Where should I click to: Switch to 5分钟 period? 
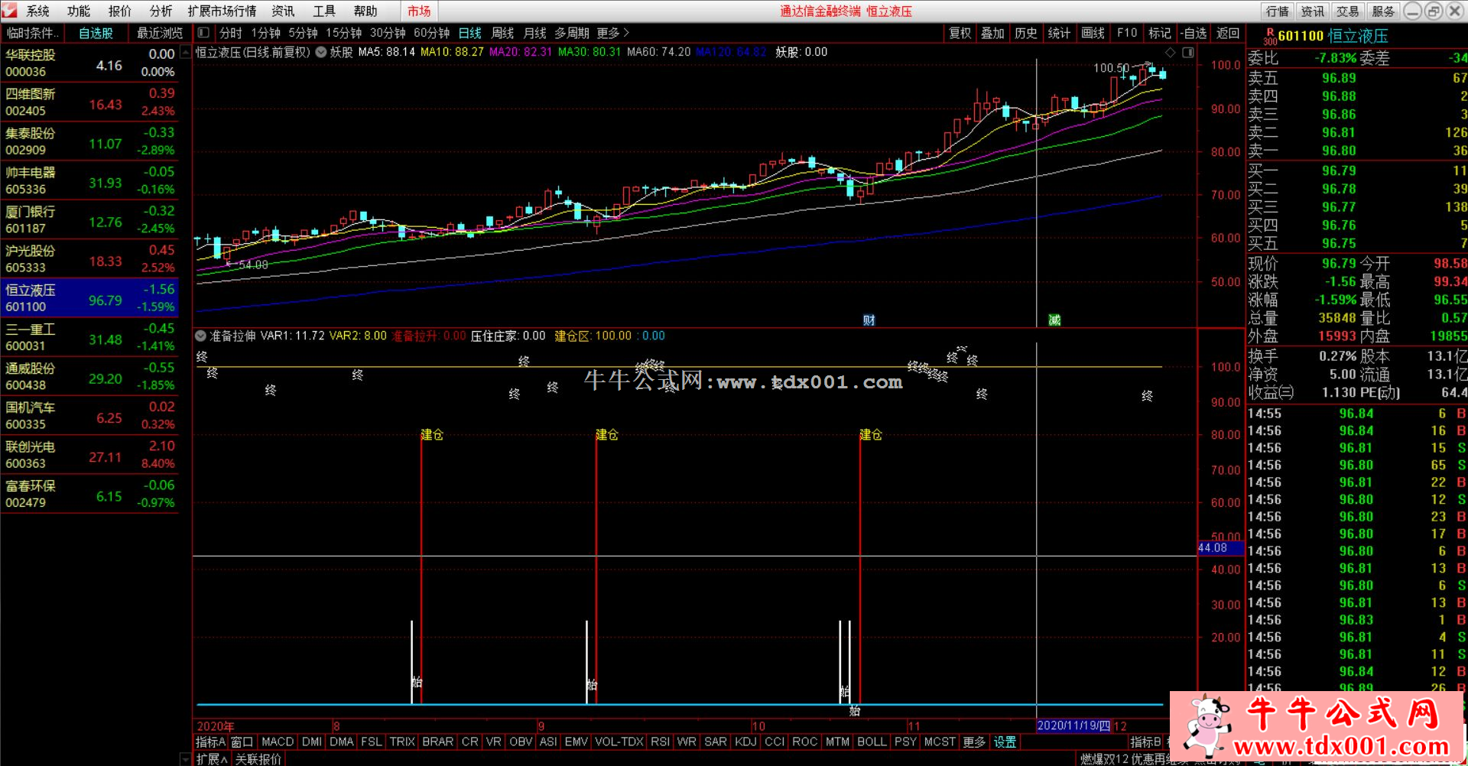point(303,33)
